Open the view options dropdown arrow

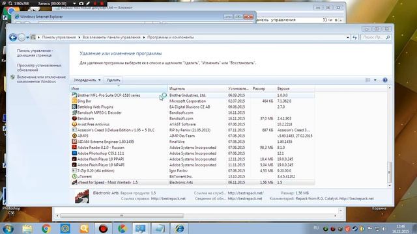375,80
